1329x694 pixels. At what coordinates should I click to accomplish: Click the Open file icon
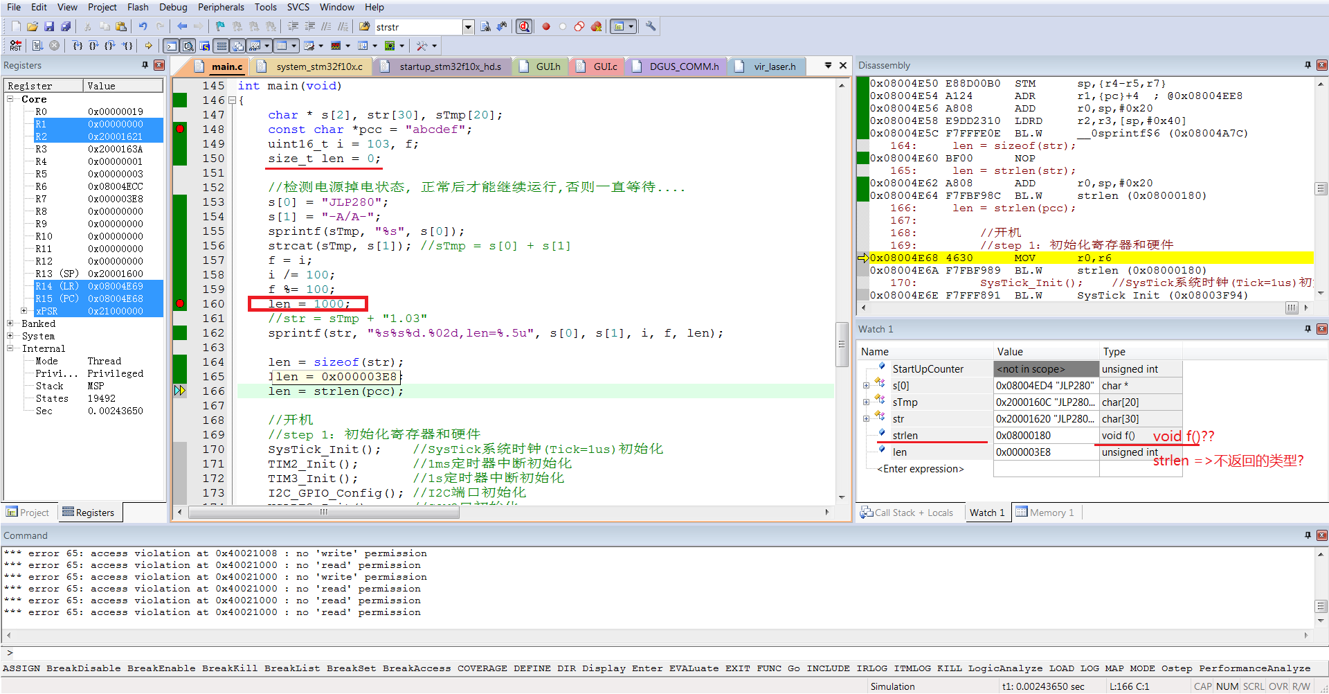[33, 26]
